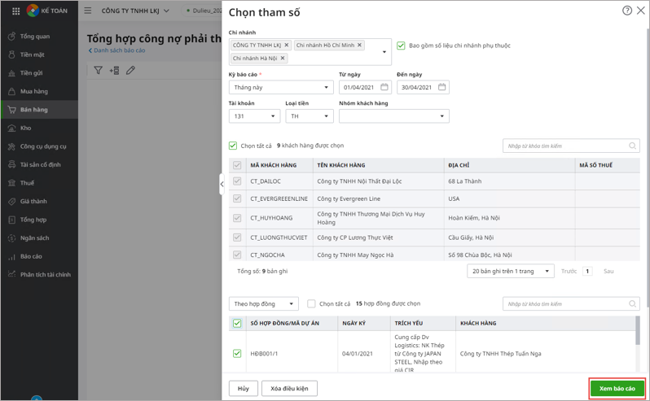The width and height of the screenshot is (650, 401).
Task: Click the customer search magnifier icon
Action: pos(632,146)
